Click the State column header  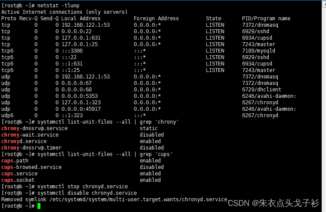213,19
